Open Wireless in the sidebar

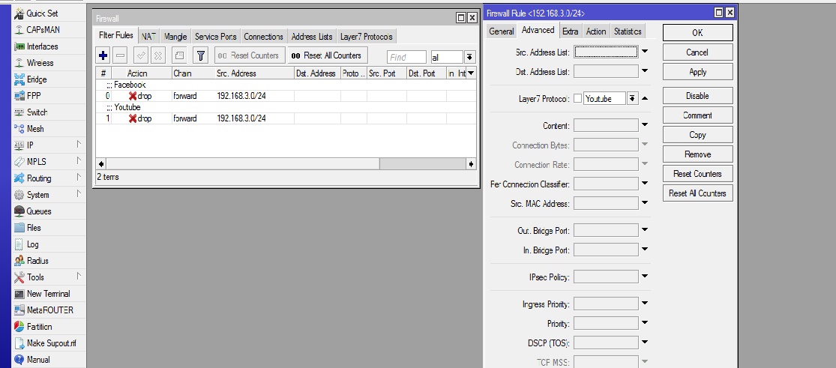click(x=40, y=63)
